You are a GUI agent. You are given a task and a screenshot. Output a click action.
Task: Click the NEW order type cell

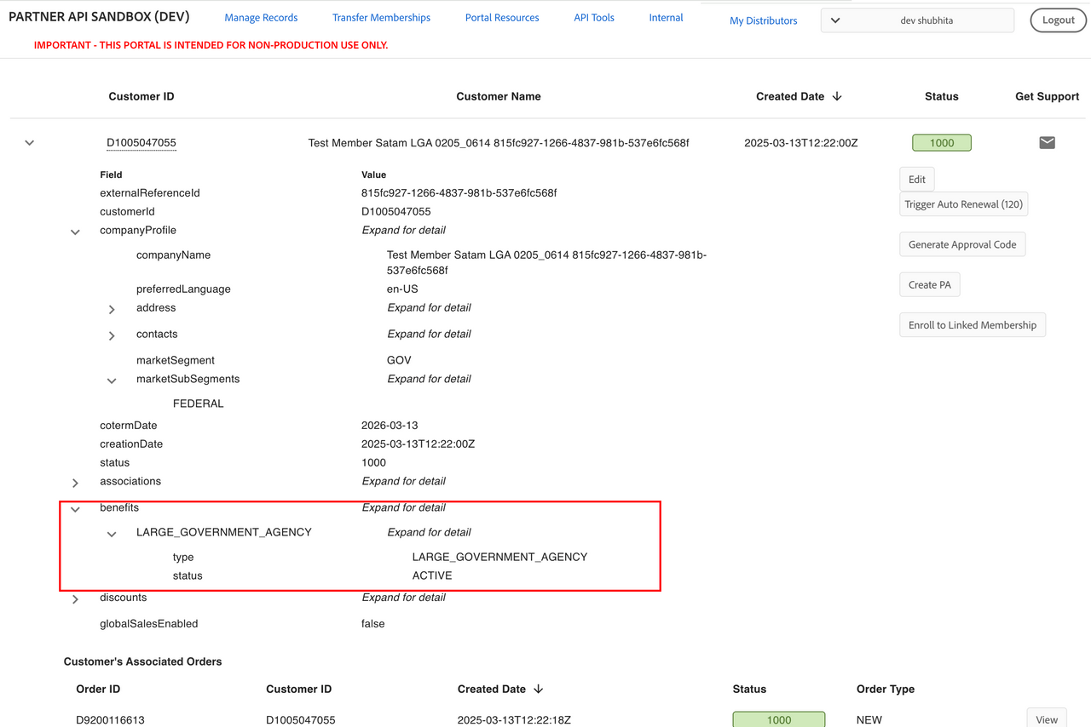point(869,720)
